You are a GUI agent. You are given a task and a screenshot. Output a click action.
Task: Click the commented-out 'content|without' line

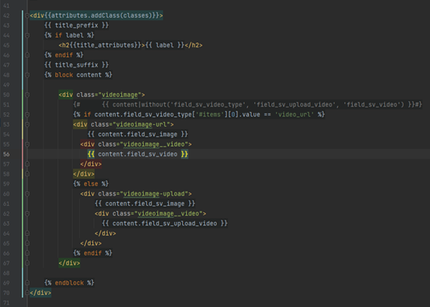(247, 105)
